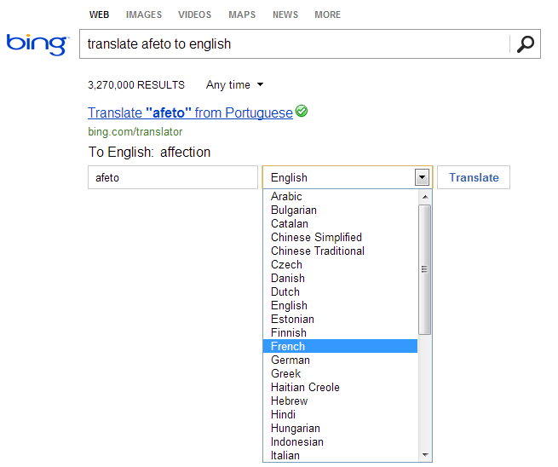
Task: Switch to the NEWS tab
Action: (x=285, y=14)
